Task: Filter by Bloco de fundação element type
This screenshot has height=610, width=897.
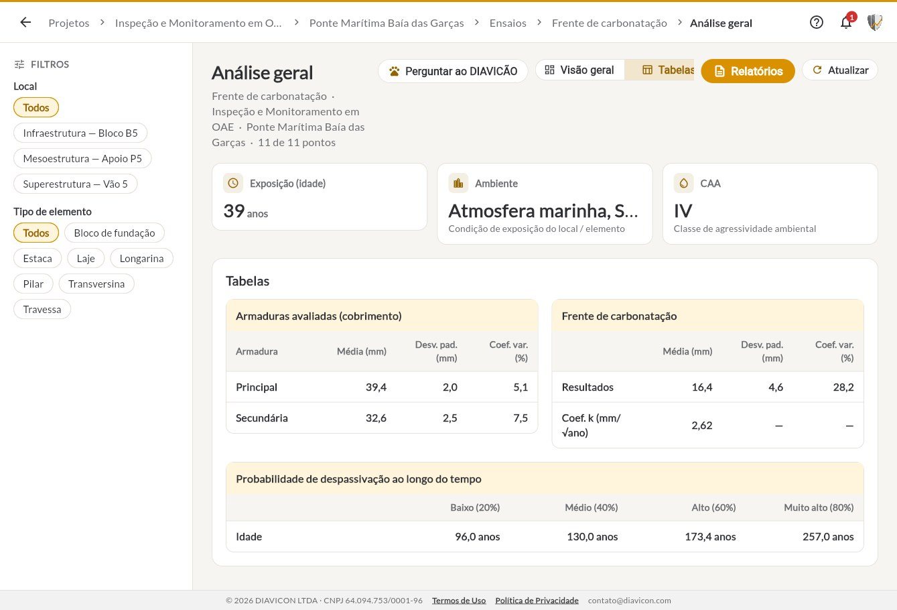Action: tap(115, 233)
